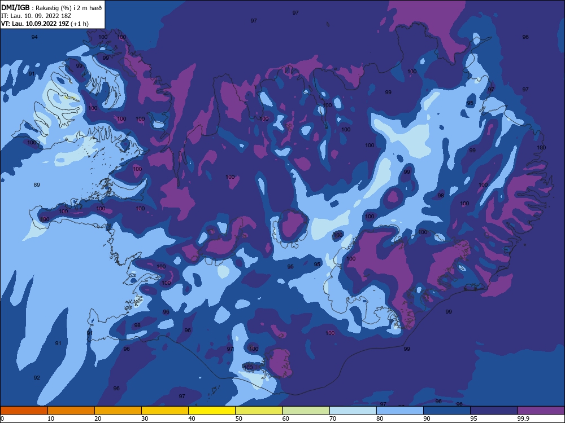Select the pale yellow 50–60 legend swatch
The image size is (565, 423).
pos(259,411)
